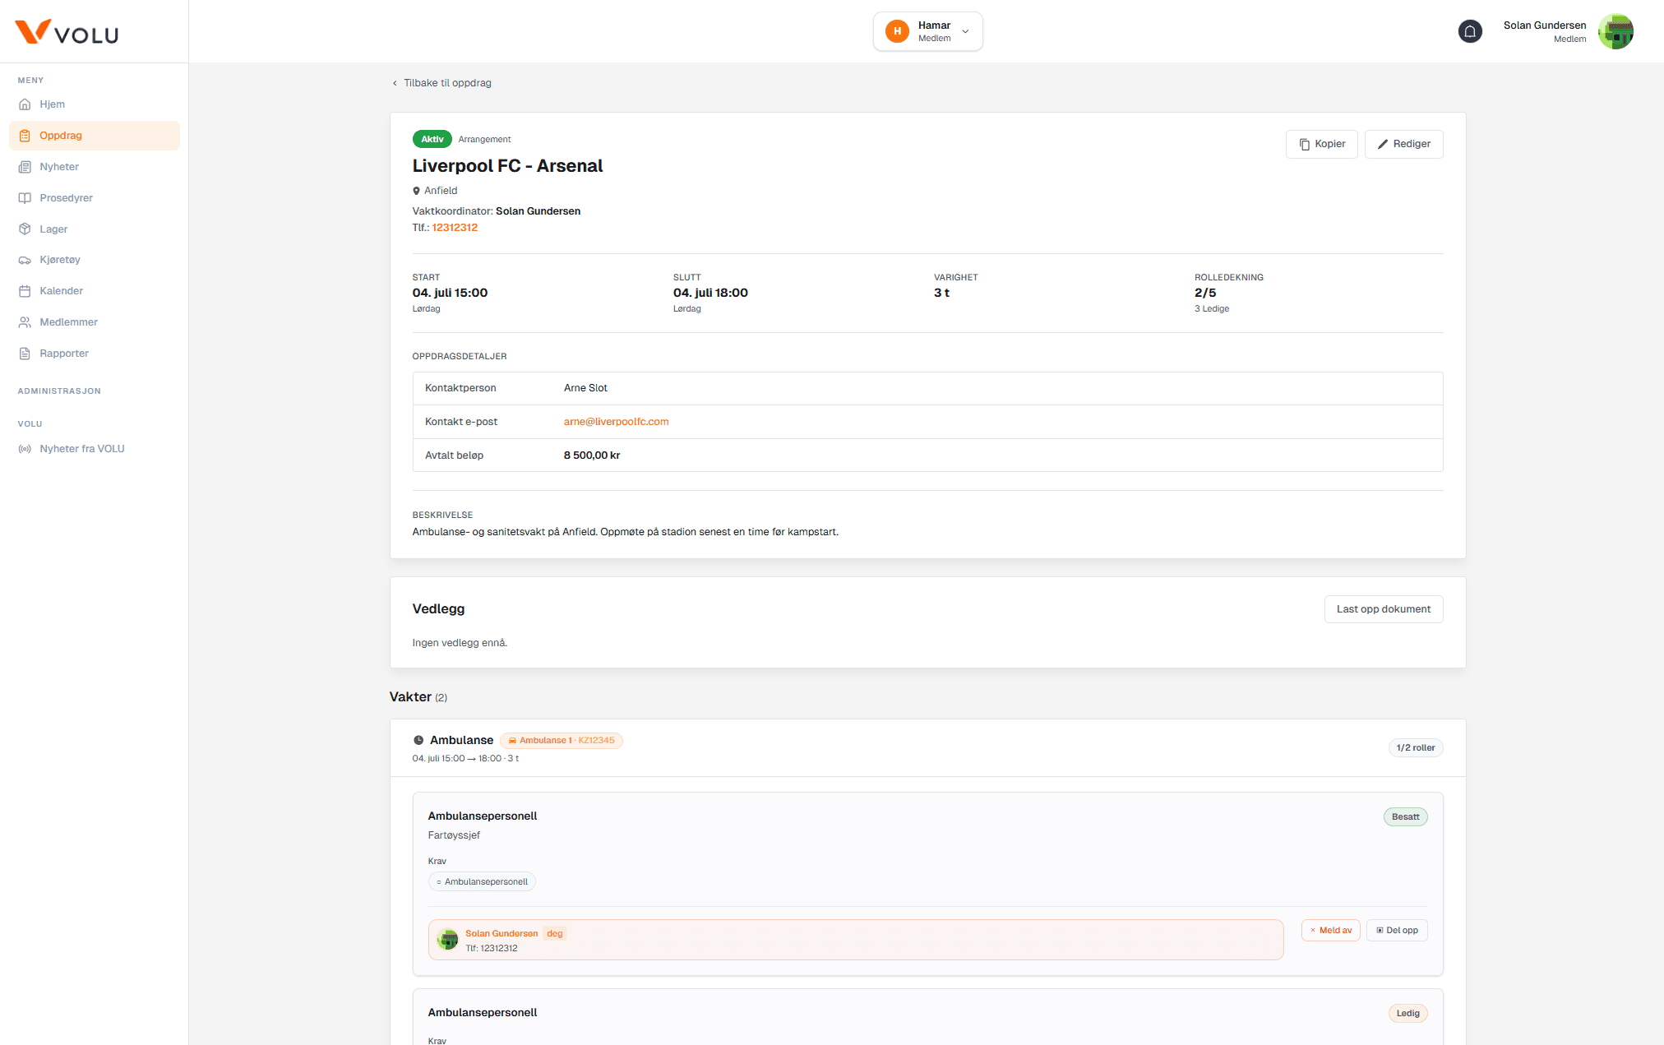Click the Ledig status badge
This screenshot has height=1045, width=1664.
coord(1408,1014)
